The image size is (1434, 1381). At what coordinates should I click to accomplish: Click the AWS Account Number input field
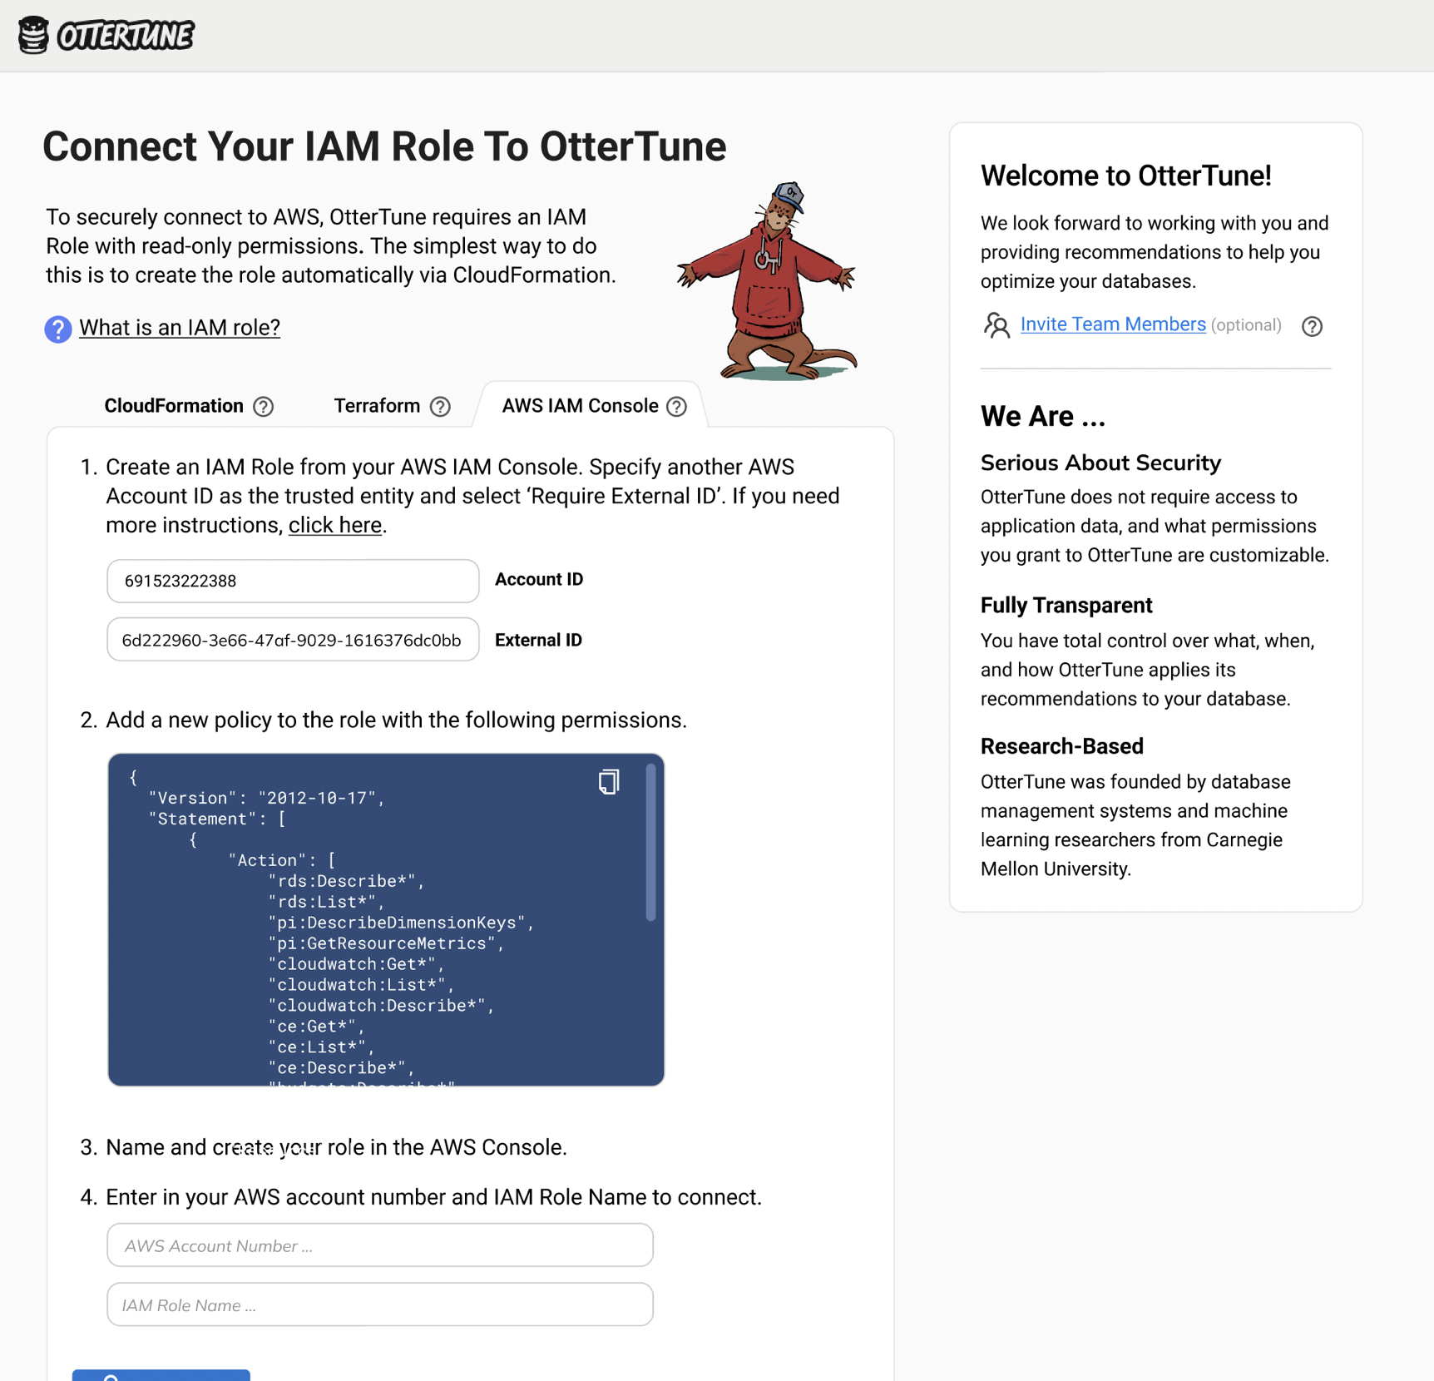pyautogui.click(x=380, y=1245)
